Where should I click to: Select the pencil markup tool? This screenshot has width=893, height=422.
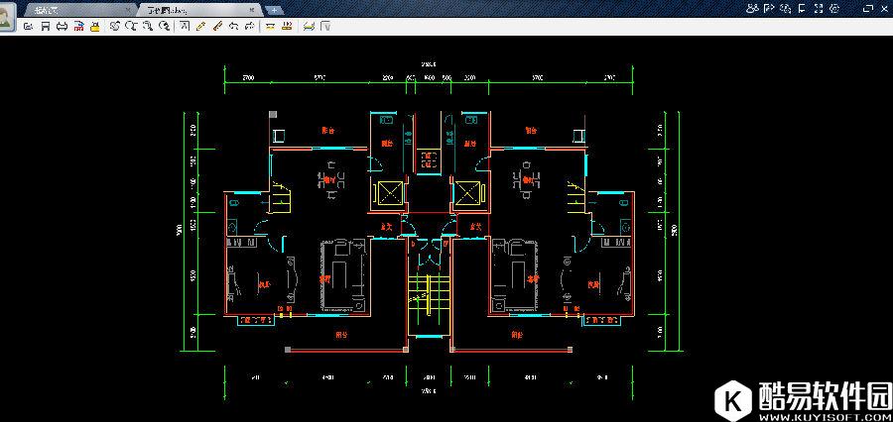click(200, 26)
